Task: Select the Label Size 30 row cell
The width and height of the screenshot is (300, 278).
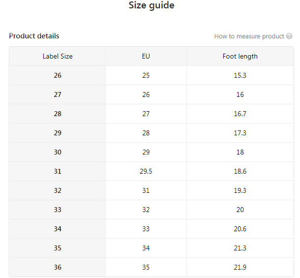Action: pyautogui.click(x=58, y=153)
